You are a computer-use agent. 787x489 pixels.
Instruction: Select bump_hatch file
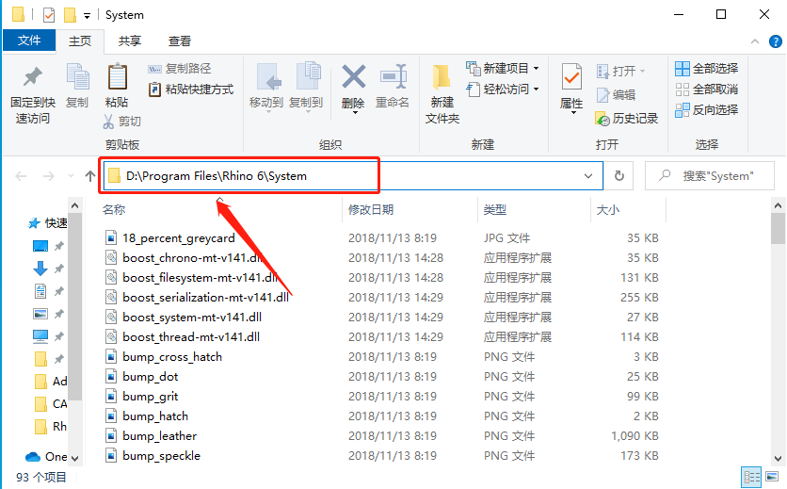pyautogui.click(x=147, y=416)
